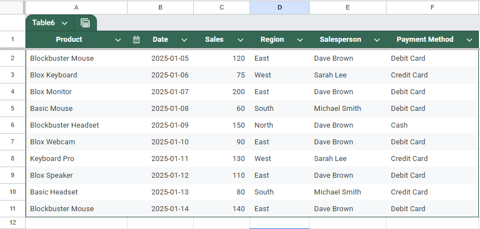The height and width of the screenshot is (229, 480).
Task: Select the Basic Headset cell
Action: (76, 192)
